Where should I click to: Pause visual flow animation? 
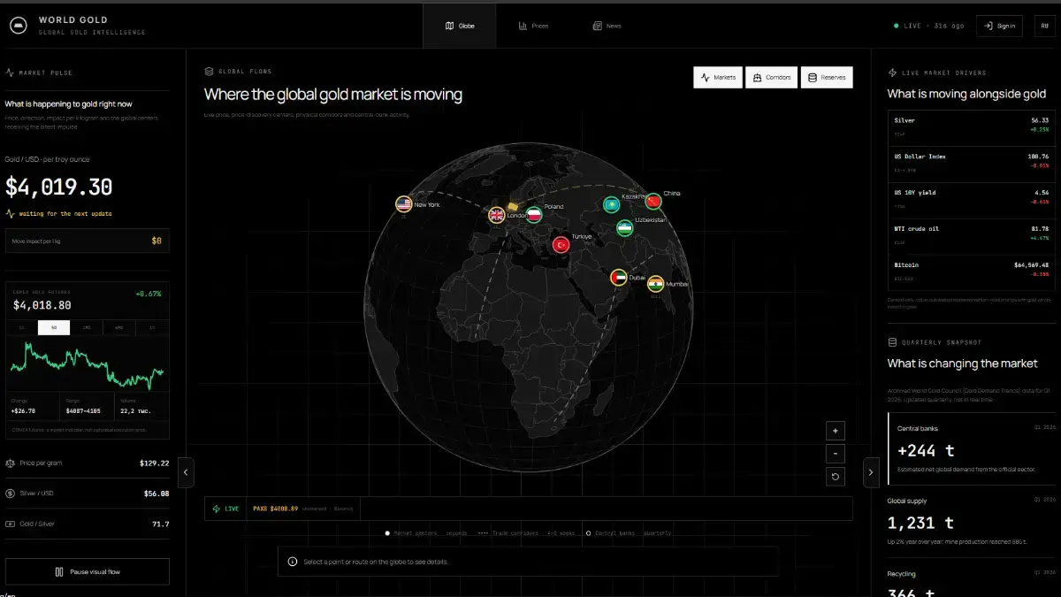click(x=88, y=571)
